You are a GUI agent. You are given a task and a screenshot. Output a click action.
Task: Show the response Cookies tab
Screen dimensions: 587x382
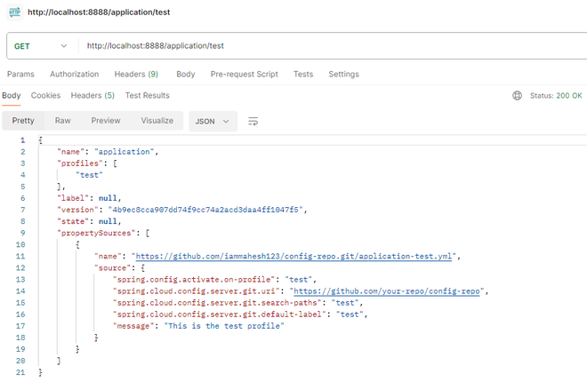coord(45,95)
